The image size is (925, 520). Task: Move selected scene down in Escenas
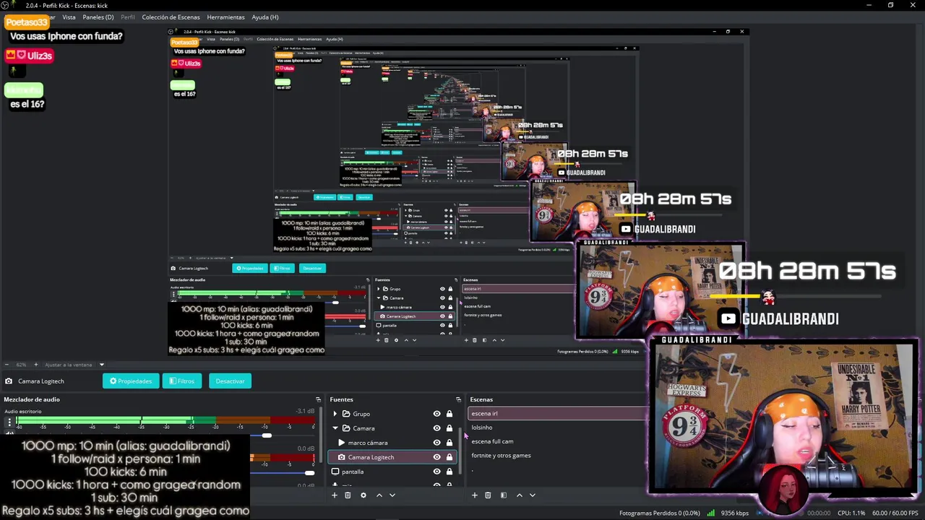tap(533, 495)
